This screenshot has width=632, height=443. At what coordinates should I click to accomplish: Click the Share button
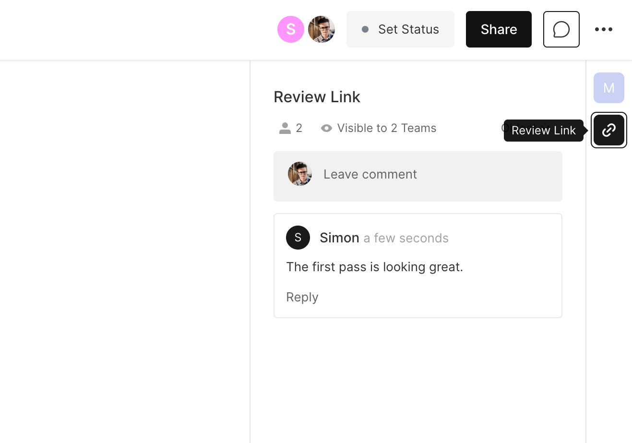point(499,29)
